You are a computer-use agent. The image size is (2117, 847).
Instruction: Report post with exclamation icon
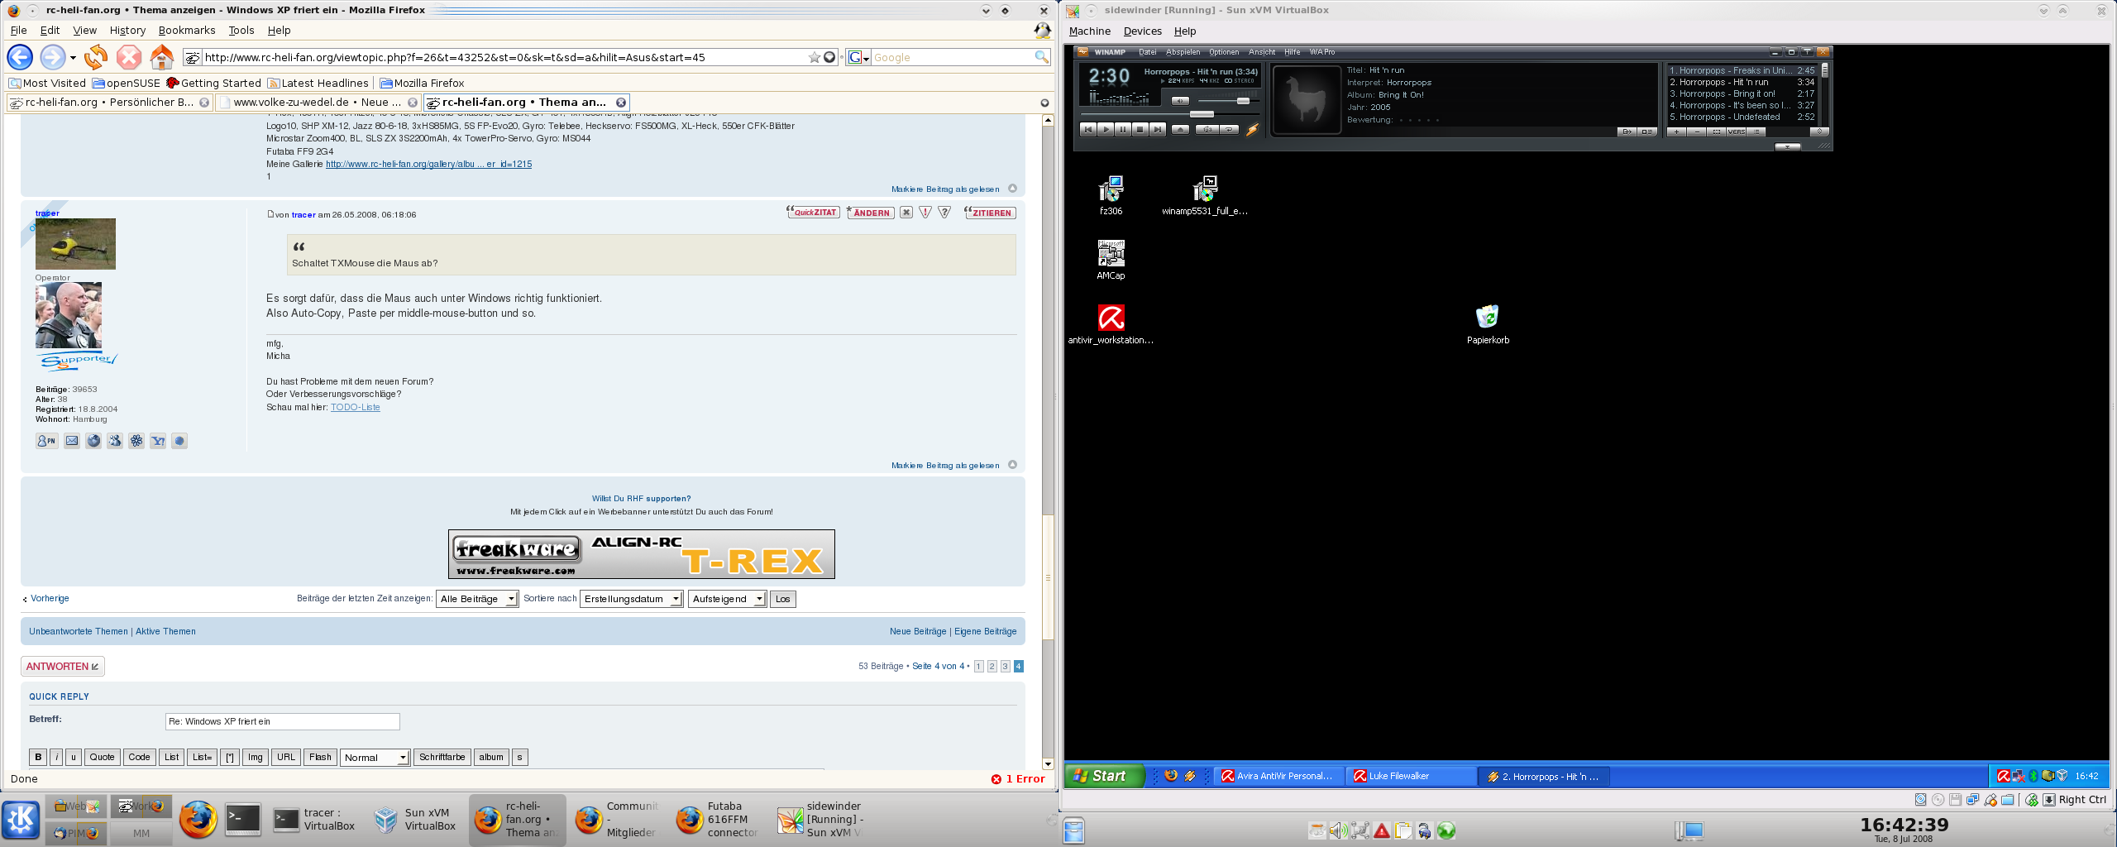pos(925,213)
